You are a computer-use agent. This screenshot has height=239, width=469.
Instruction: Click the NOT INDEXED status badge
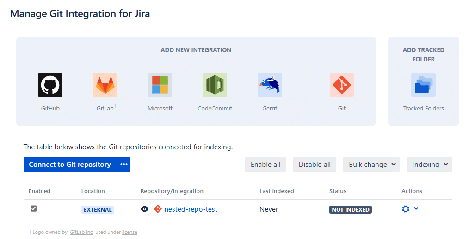[x=351, y=209]
